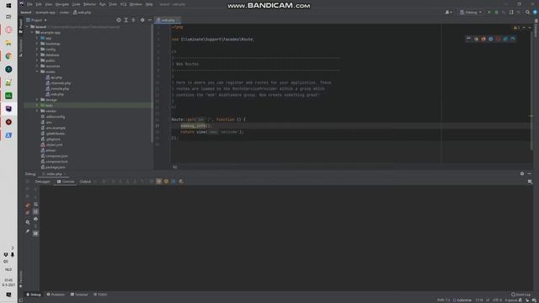Click Expand All in Project panel
This screenshot has width=539, height=303.
(x=126, y=20)
